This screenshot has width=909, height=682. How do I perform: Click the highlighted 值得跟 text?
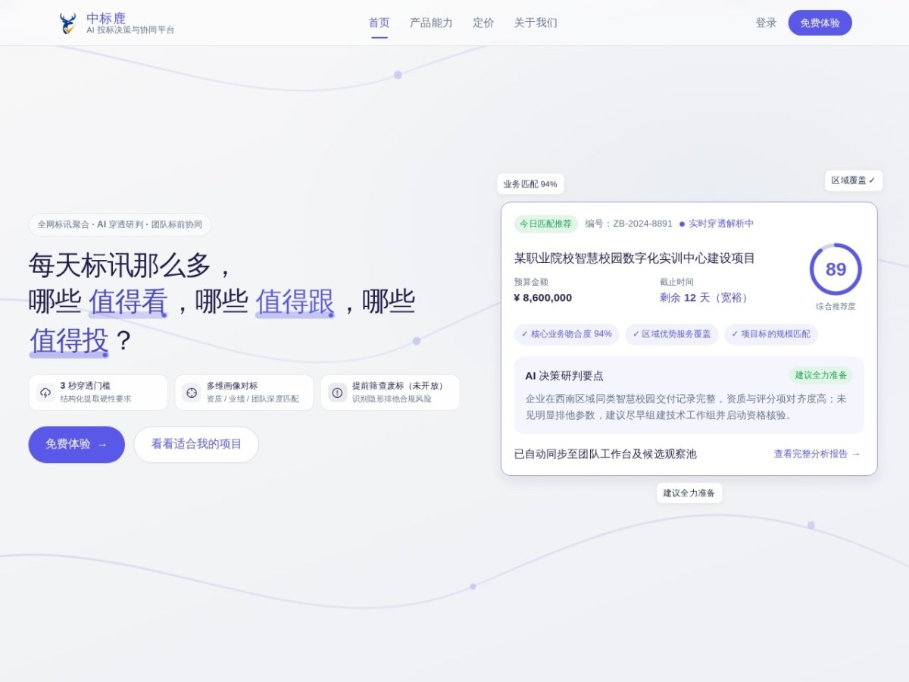(x=295, y=302)
